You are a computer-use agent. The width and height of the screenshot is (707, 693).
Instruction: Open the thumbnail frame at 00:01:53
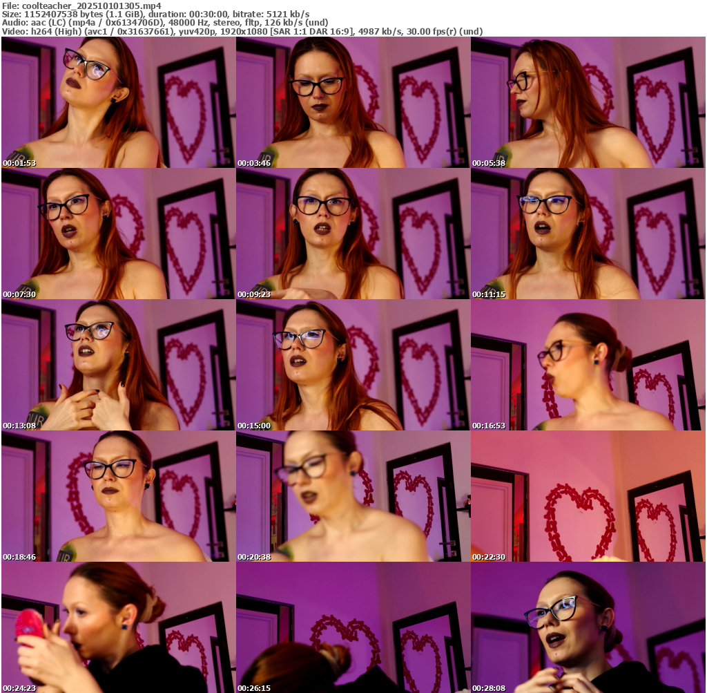(118, 102)
